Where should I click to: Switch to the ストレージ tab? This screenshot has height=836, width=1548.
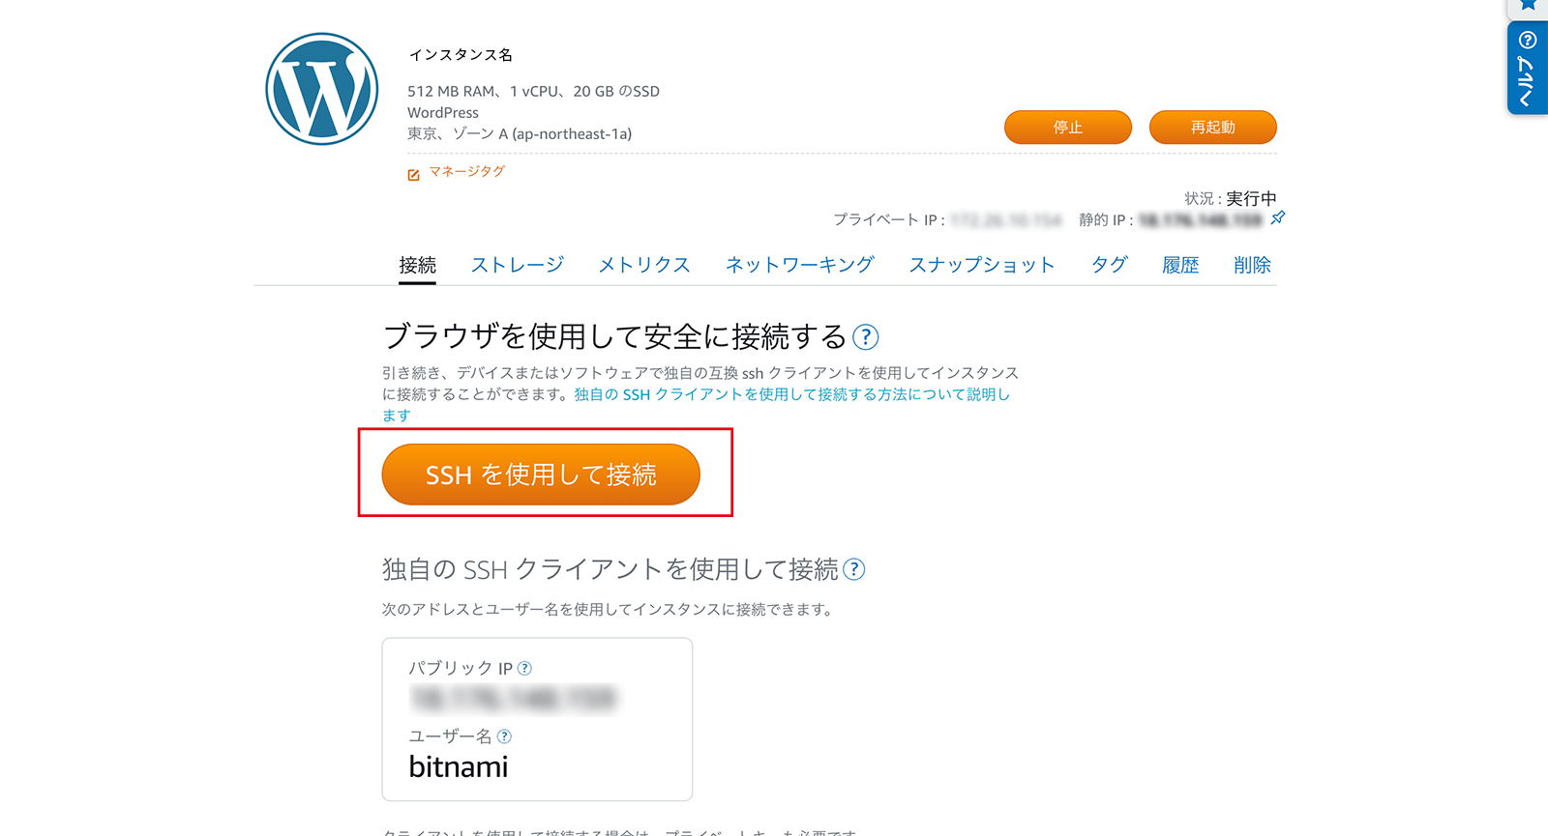pos(518,265)
